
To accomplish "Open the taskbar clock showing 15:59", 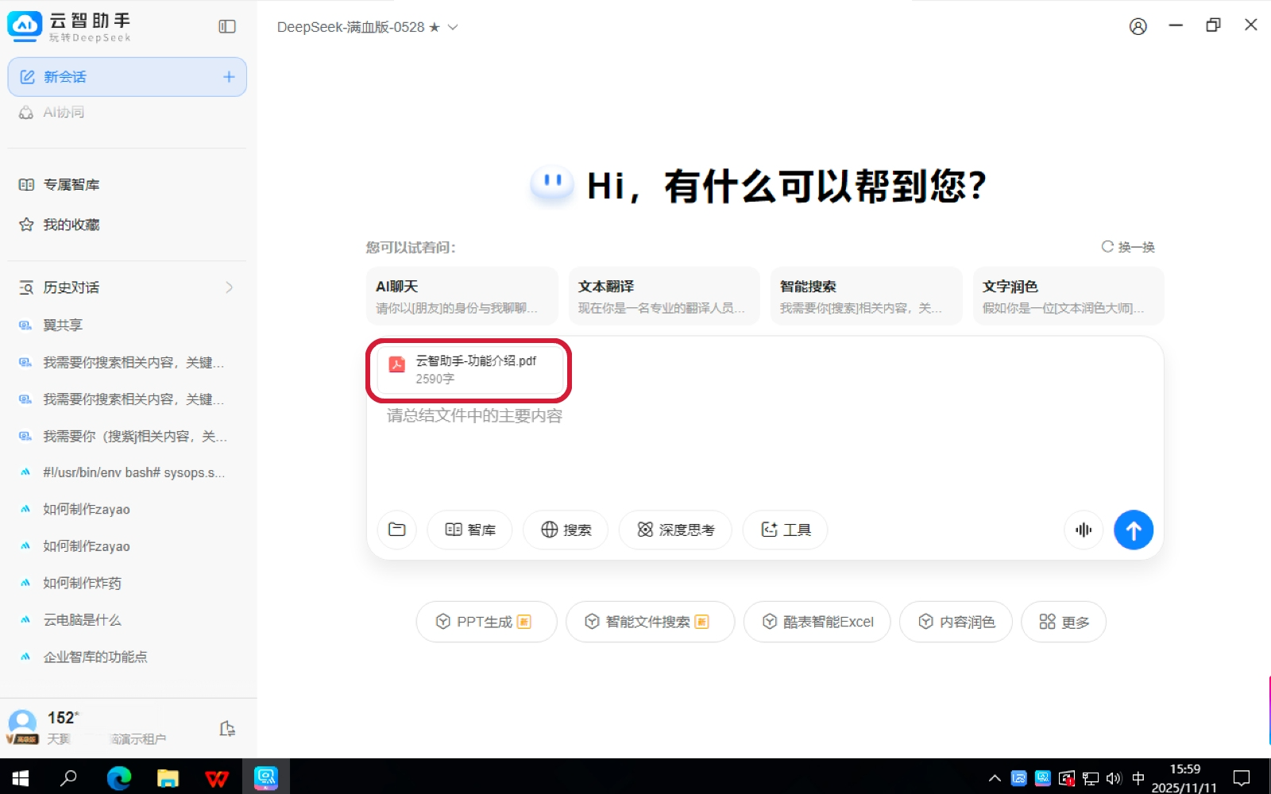I will tap(1184, 778).
